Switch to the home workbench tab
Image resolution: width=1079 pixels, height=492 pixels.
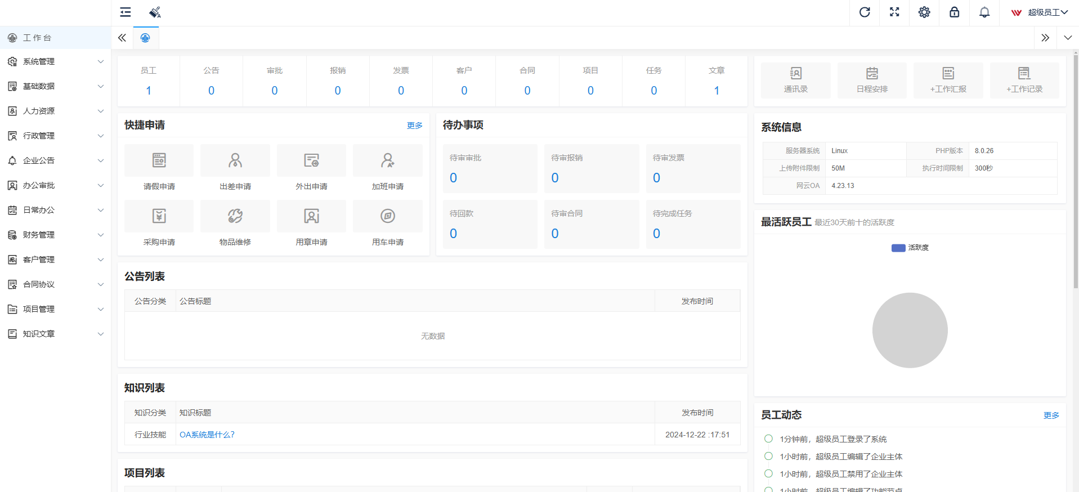145,38
